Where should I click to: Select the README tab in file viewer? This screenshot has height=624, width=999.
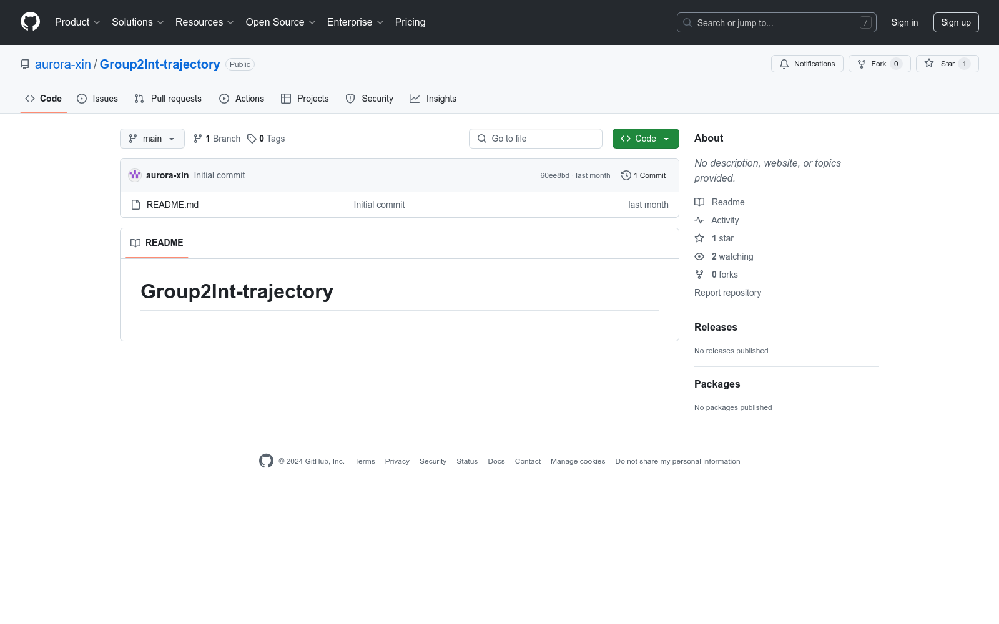pos(157,243)
